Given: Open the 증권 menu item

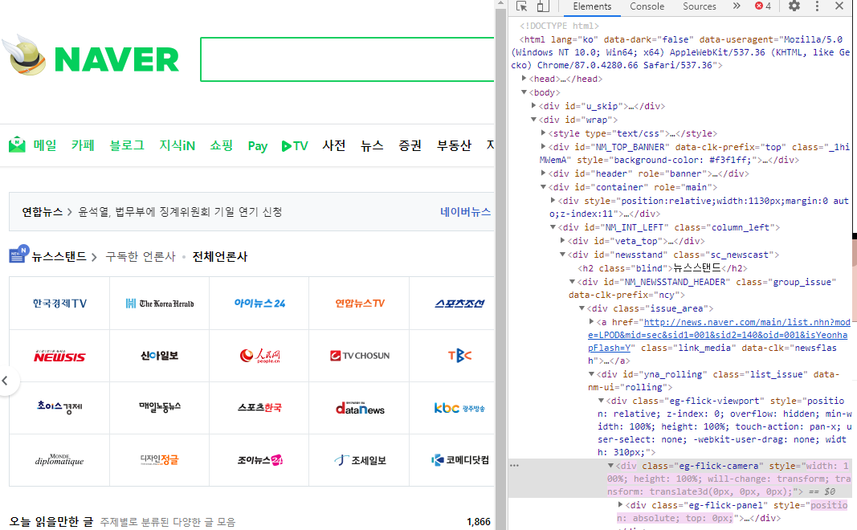Looking at the screenshot, I should click(x=410, y=145).
